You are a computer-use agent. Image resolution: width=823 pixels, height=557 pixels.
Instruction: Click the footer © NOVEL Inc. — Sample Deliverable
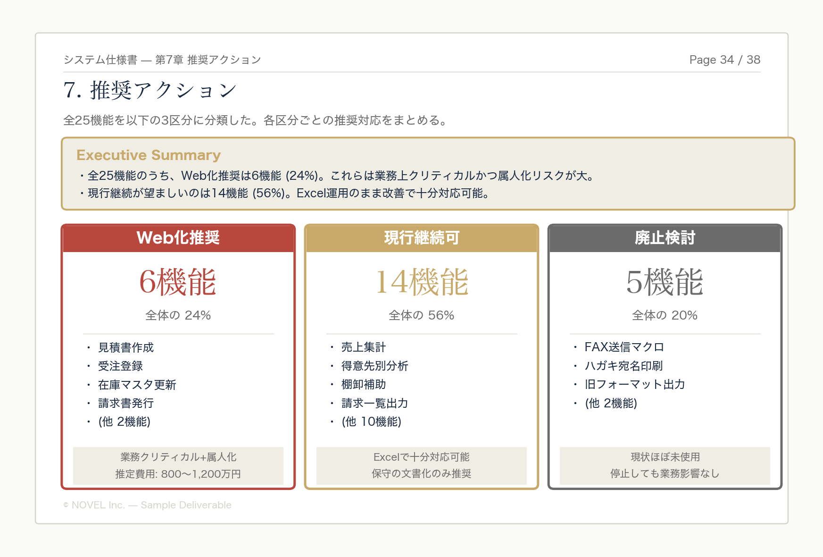148,505
